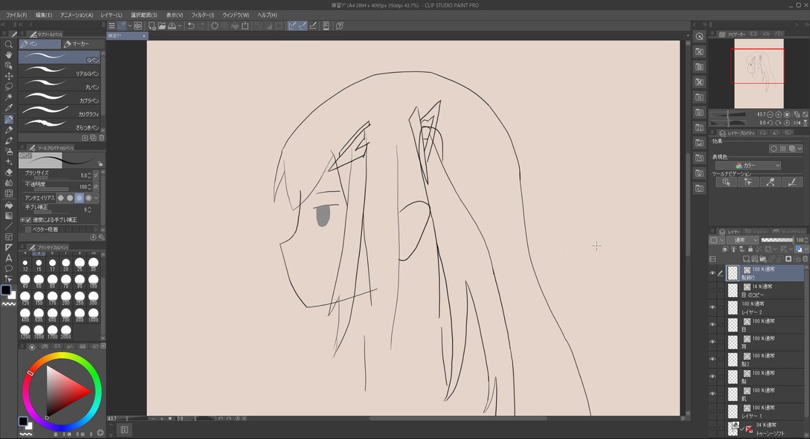Hide the 耳 layer

(x=712, y=342)
